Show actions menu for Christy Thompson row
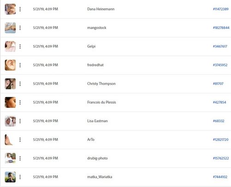This screenshot has height=187, width=231. 20,84
